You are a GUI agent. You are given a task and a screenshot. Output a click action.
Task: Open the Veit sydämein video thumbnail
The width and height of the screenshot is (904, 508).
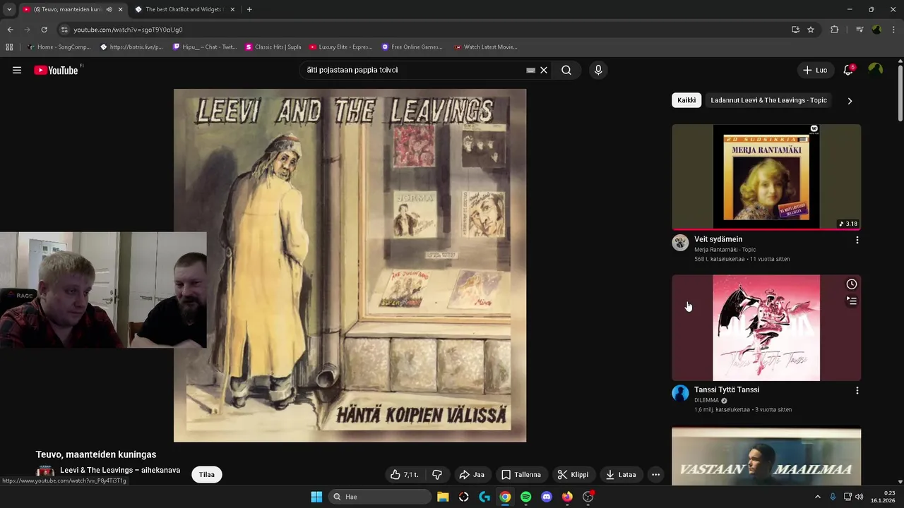coord(766,177)
